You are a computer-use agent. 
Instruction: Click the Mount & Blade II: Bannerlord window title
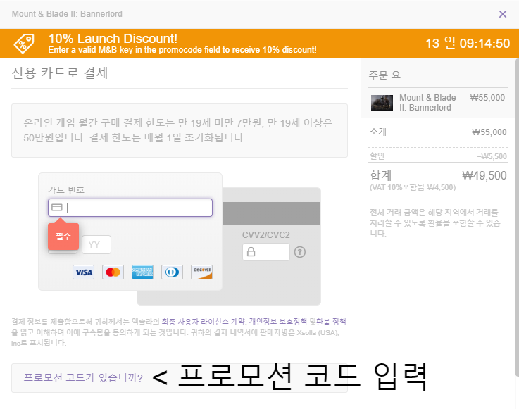pyautogui.click(x=67, y=14)
